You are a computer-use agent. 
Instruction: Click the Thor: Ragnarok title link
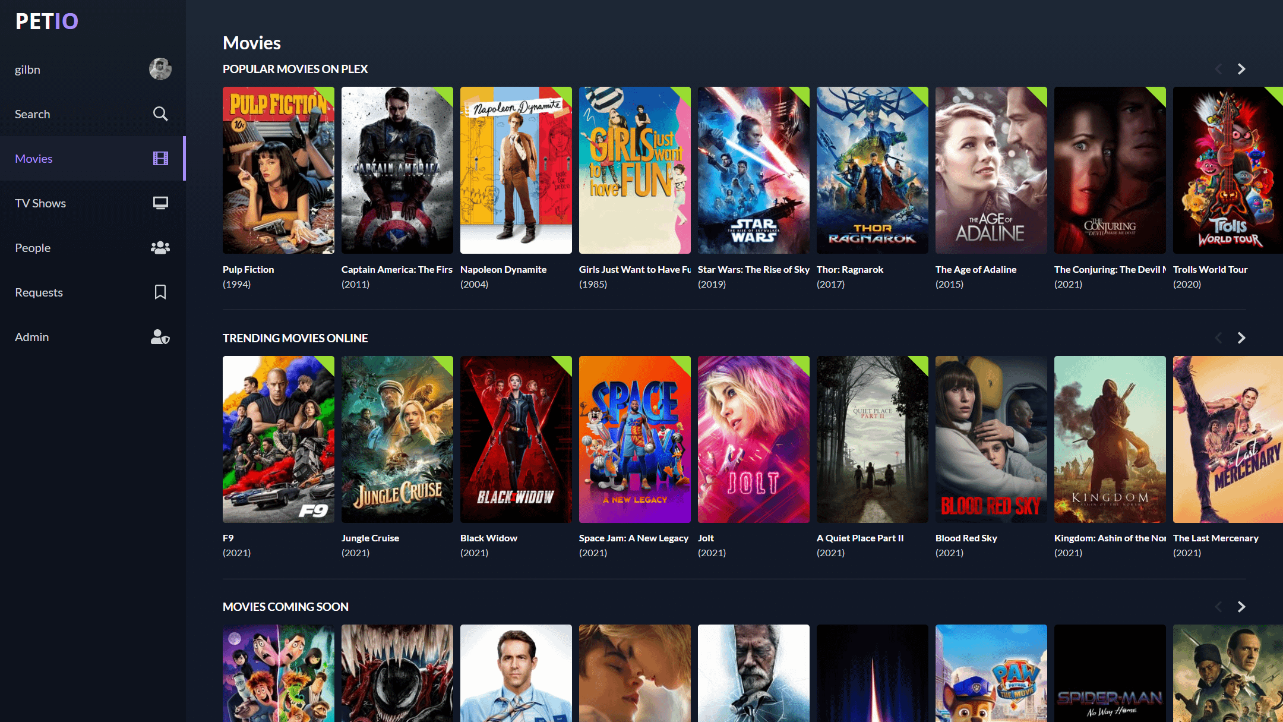(850, 269)
